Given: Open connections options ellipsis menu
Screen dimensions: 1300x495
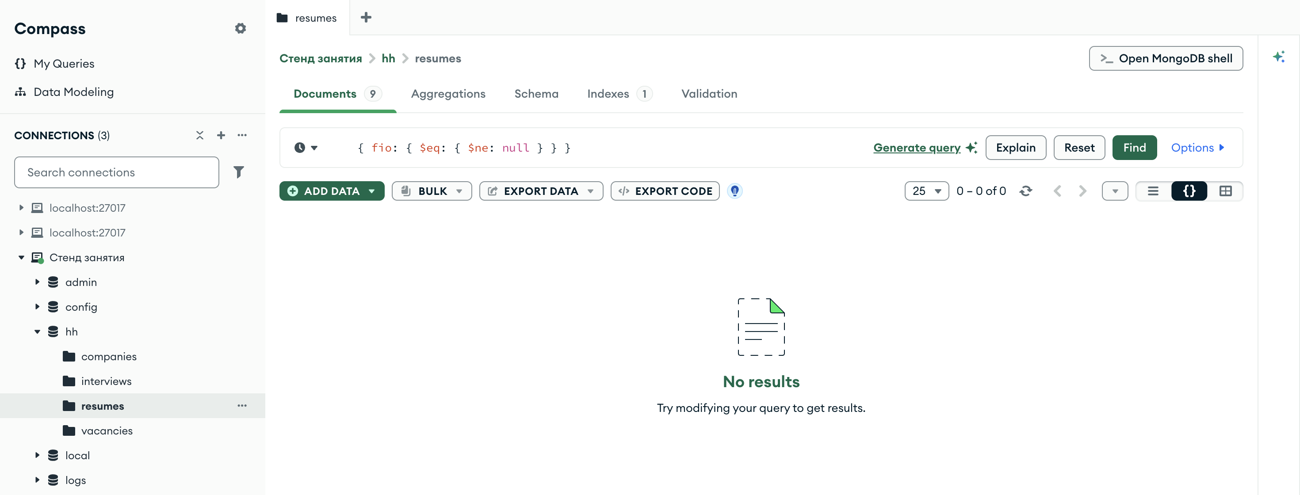Looking at the screenshot, I should coord(242,135).
